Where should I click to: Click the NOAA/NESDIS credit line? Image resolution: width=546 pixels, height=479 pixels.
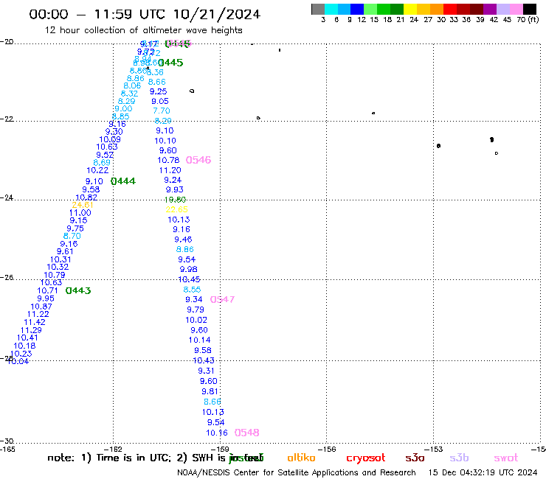coord(297,473)
